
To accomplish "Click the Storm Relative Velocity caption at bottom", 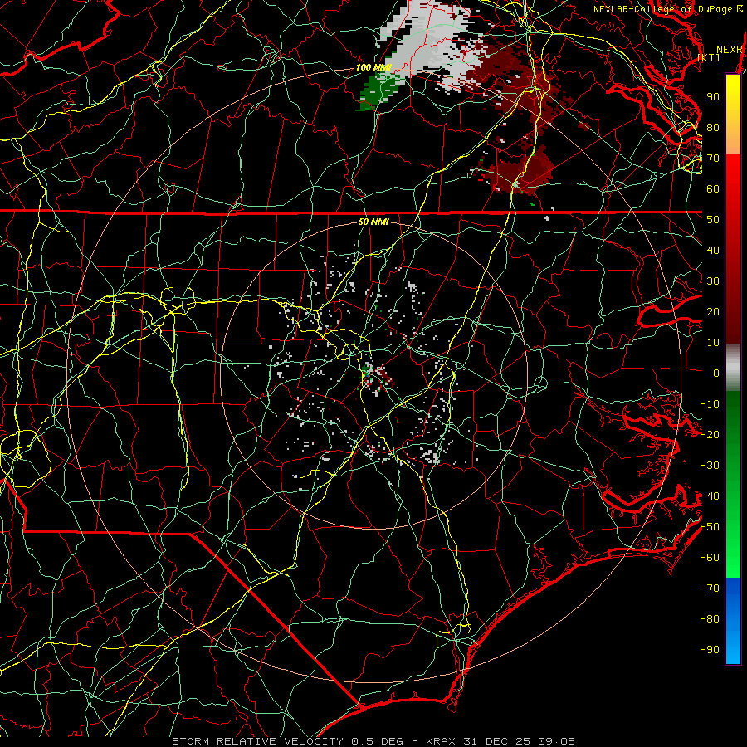I will coord(373,741).
